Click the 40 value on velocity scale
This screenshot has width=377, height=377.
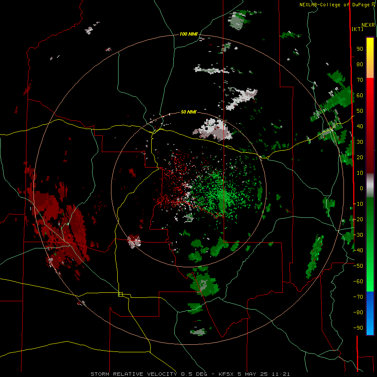pyautogui.click(x=360, y=127)
